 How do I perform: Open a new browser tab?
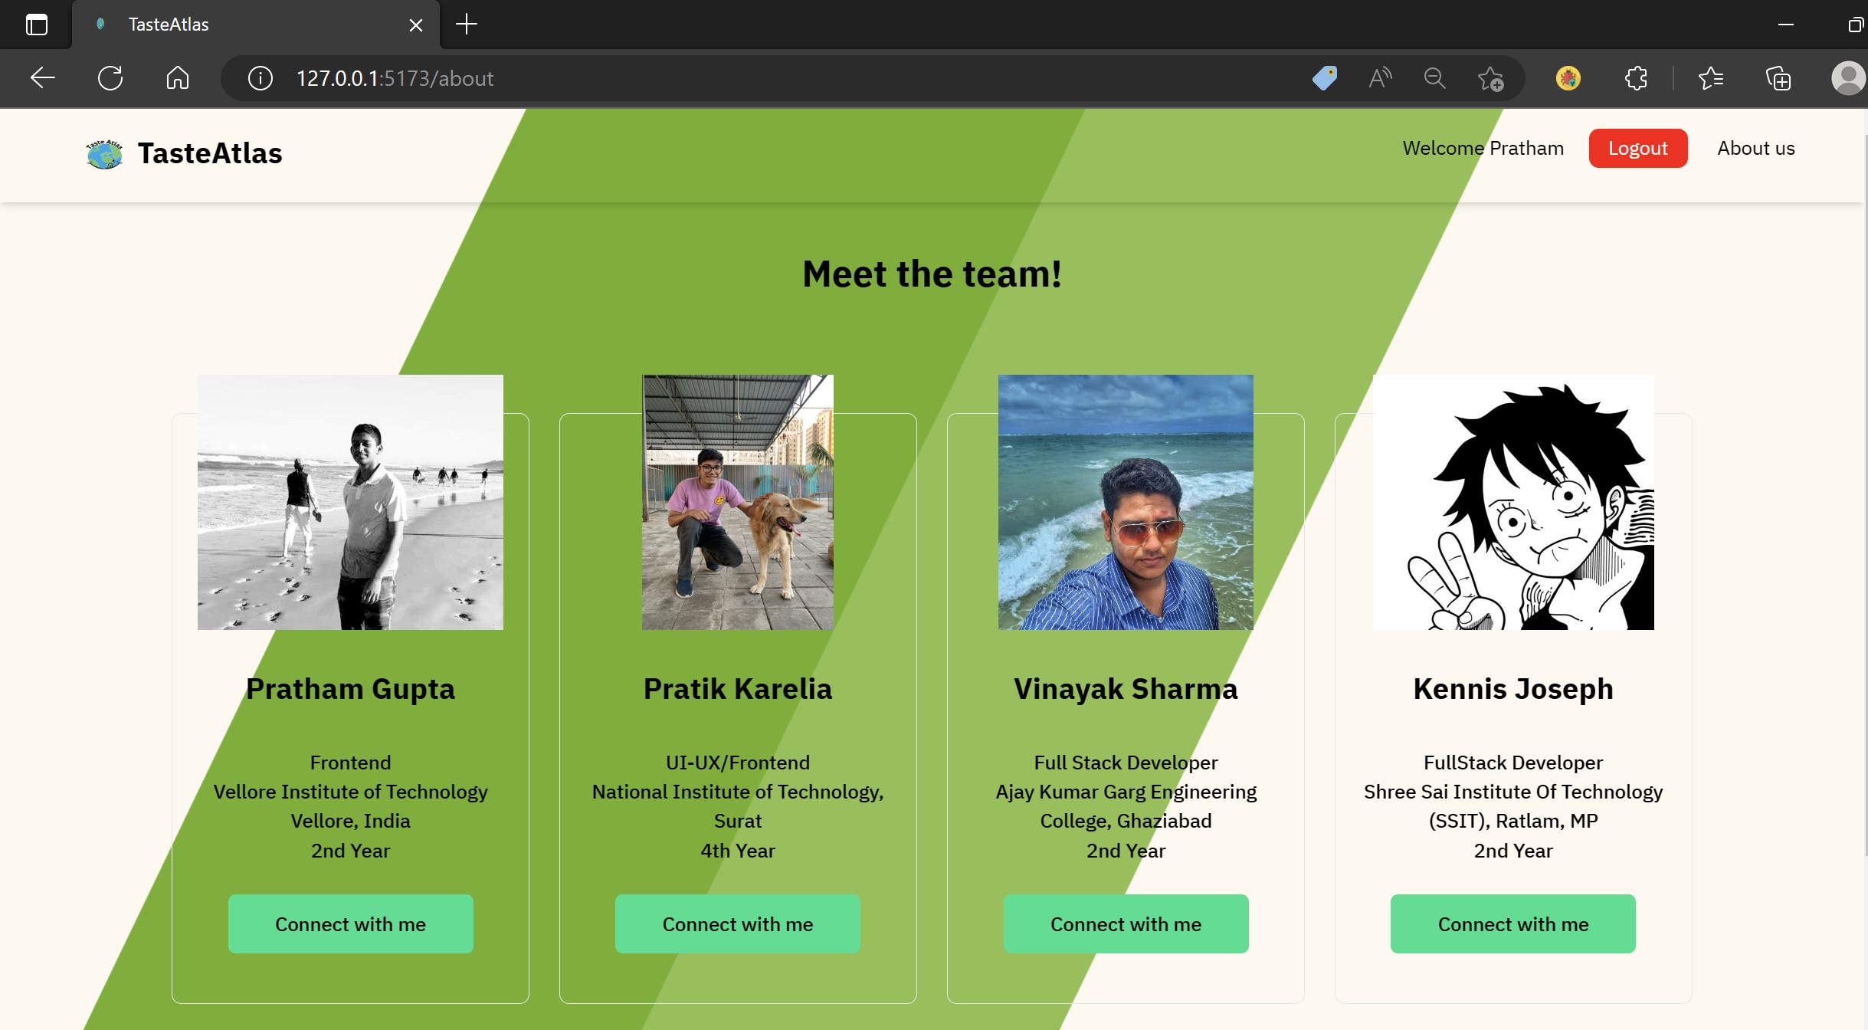tap(466, 25)
